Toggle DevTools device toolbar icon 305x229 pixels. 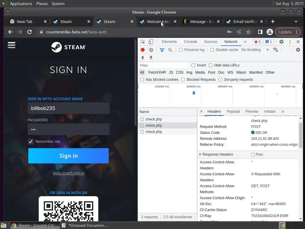point(151,42)
